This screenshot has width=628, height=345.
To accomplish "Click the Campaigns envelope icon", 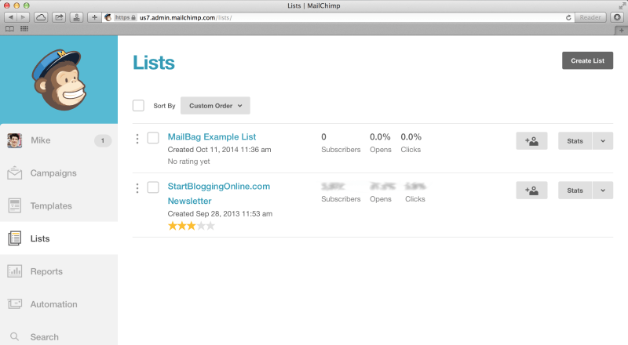I will (15, 173).
